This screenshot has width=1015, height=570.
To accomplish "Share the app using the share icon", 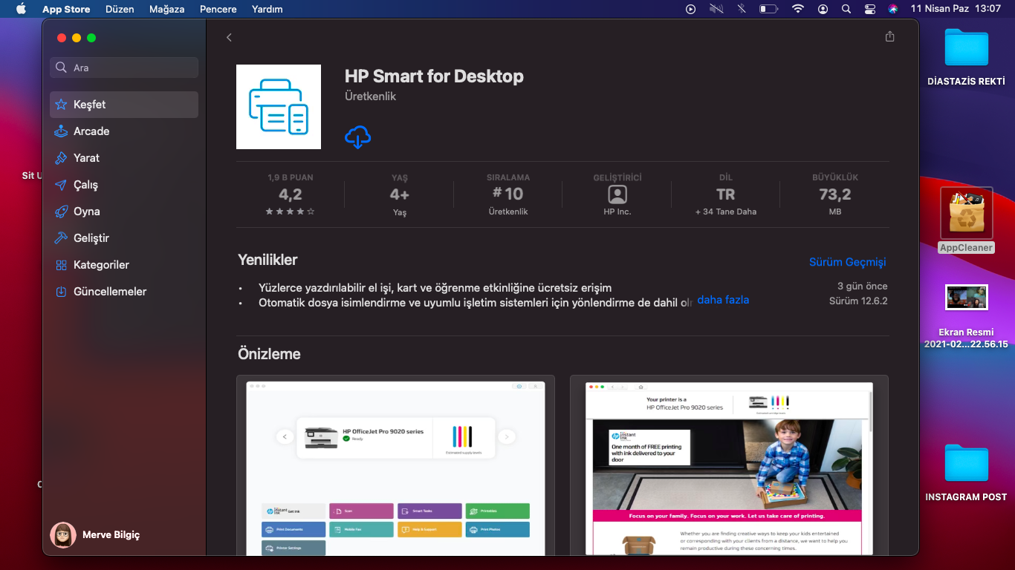I will 889,36.
